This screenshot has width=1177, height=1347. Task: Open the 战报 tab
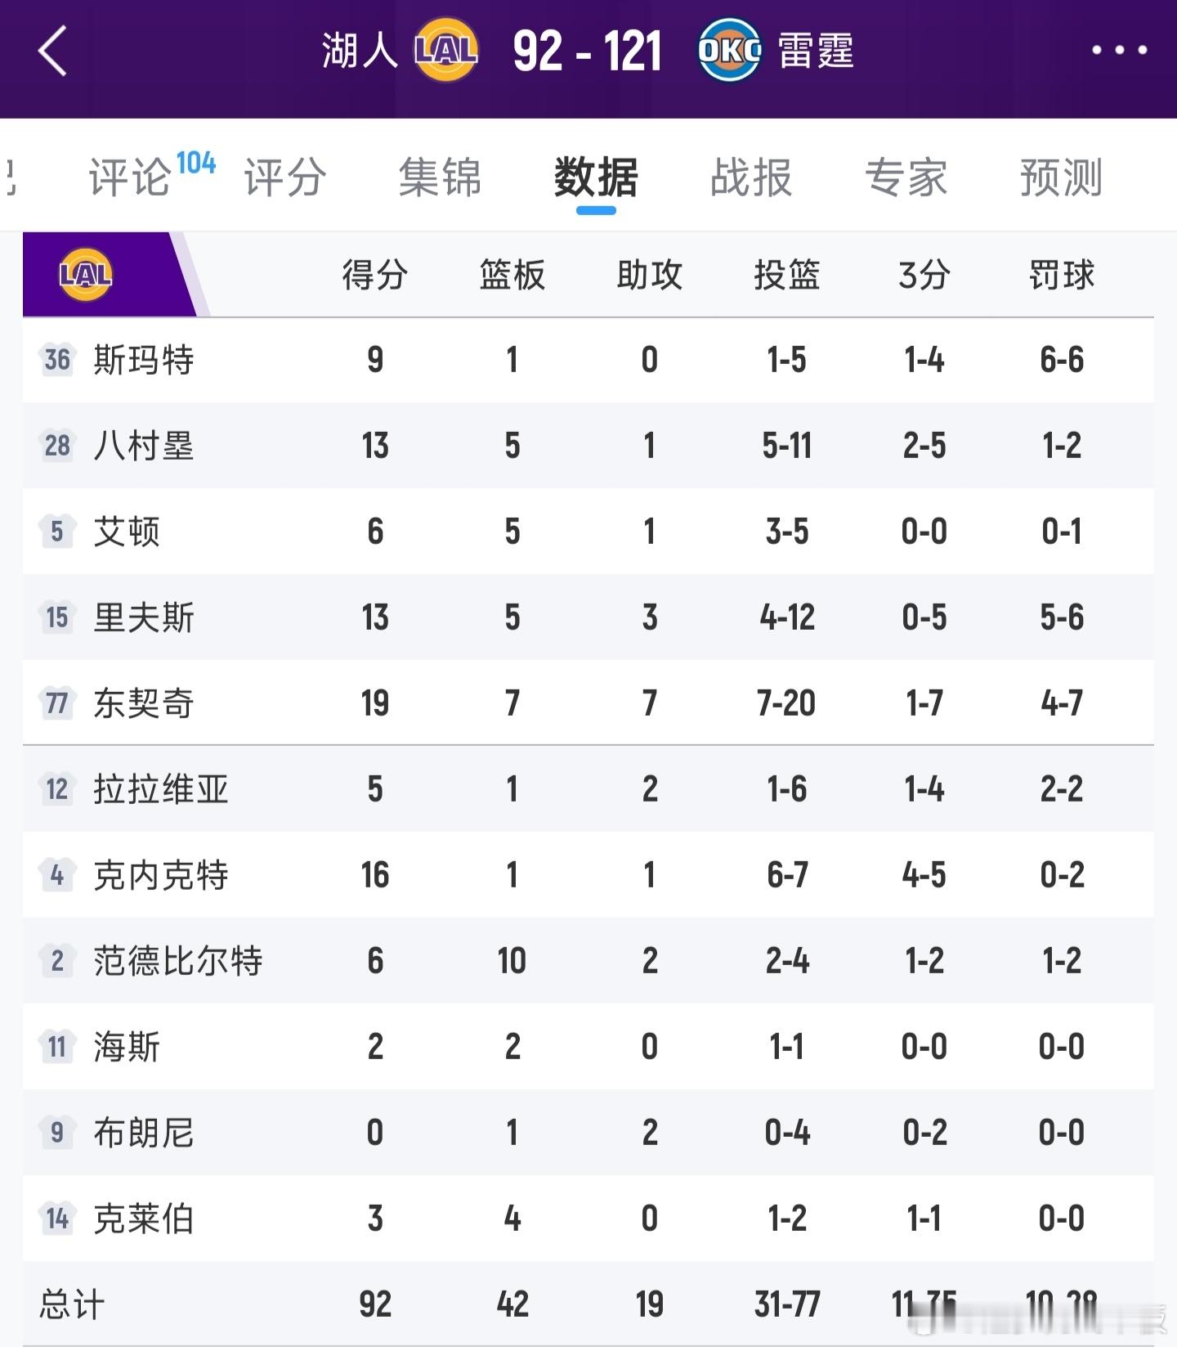pyautogui.click(x=750, y=177)
